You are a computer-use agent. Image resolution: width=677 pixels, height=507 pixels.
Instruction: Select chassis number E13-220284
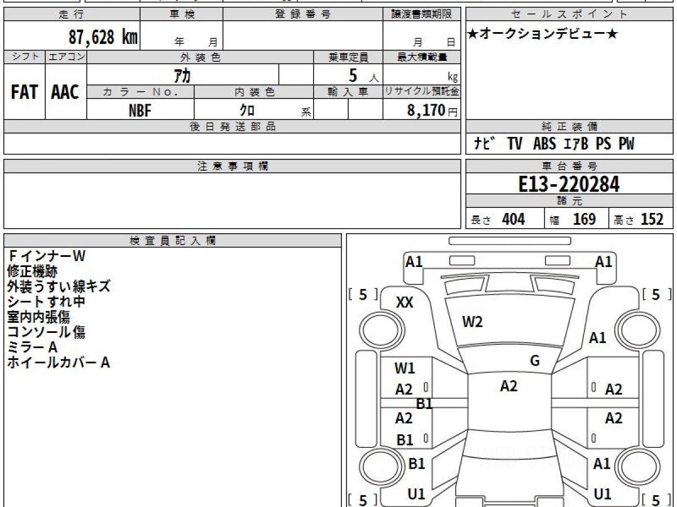click(x=569, y=184)
